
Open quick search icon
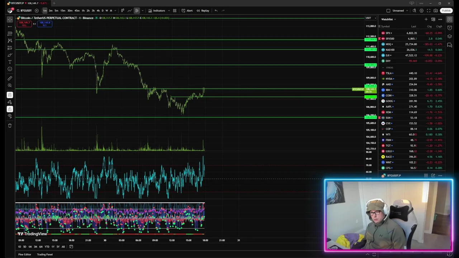pos(415,11)
